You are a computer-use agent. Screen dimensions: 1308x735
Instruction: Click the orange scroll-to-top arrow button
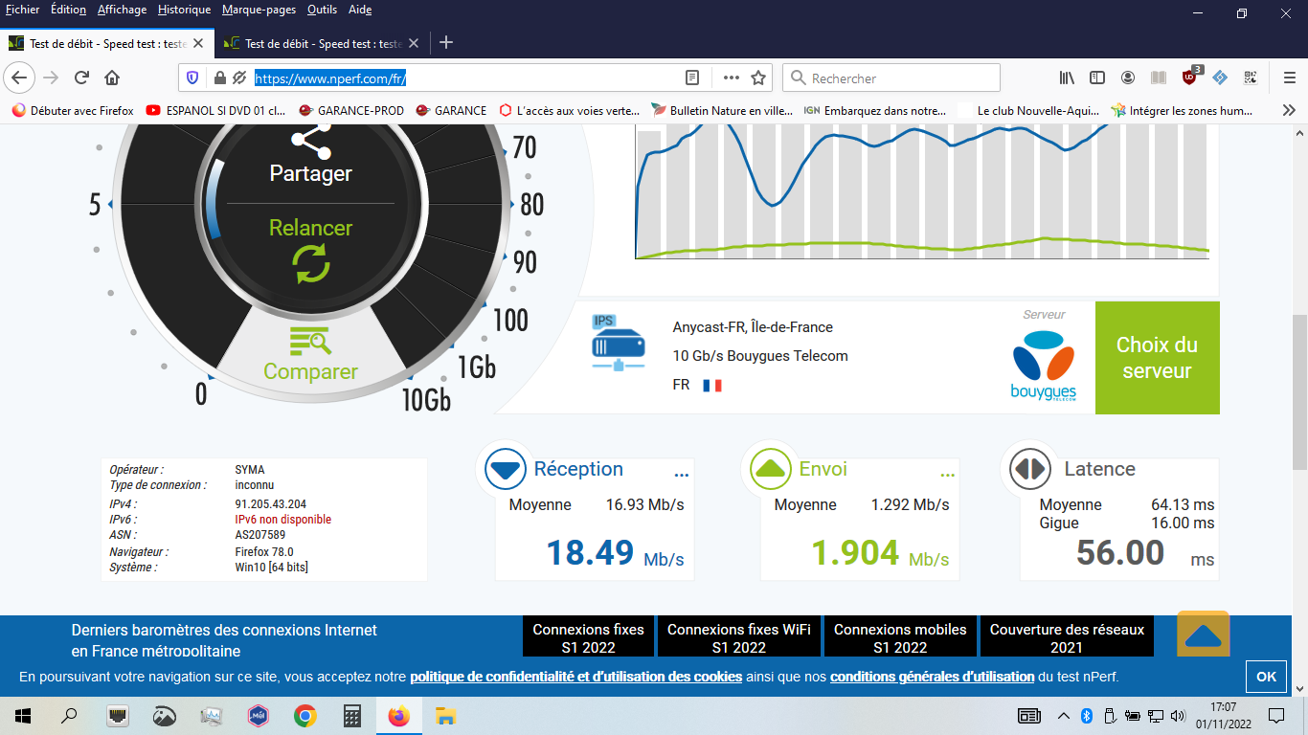click(x=1203, y=635)
